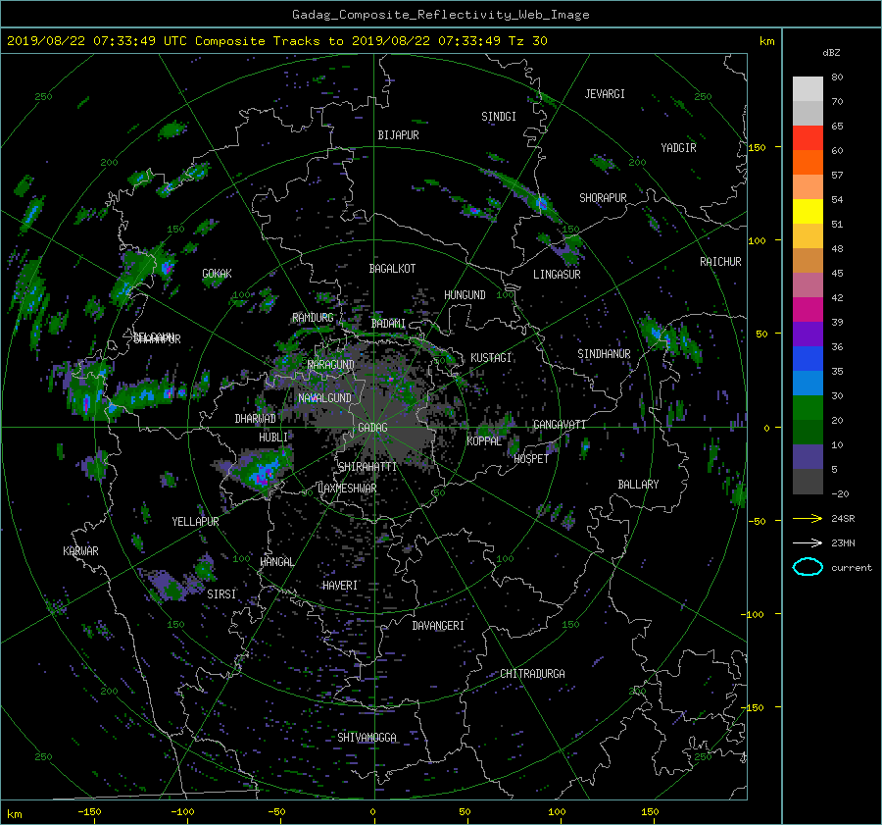Click the JEVARGI city label
Viewport: 882px width, 825px height.
pyautogui.click(x=605, y=94)
